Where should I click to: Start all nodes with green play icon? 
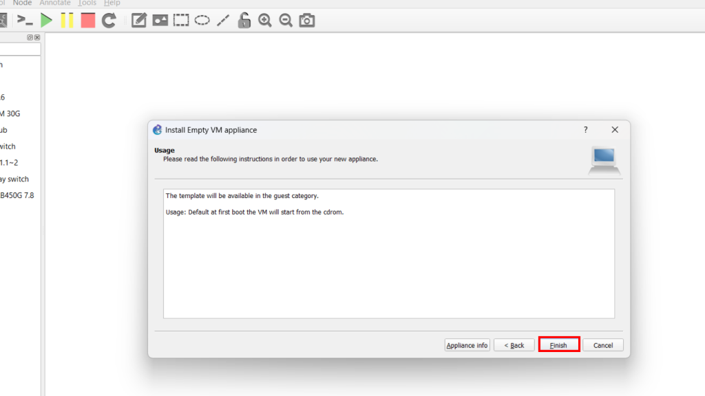[46, 20]
